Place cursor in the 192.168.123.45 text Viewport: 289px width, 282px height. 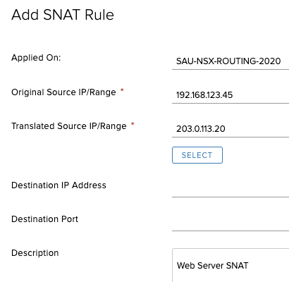tap(204, 95)
